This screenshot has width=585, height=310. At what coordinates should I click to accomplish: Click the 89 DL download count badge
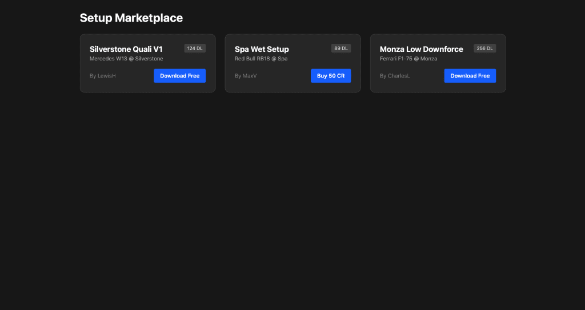point(340,48)
